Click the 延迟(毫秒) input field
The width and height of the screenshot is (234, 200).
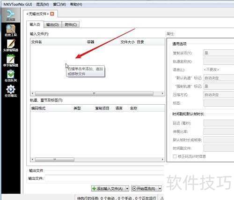click(219, 123)
